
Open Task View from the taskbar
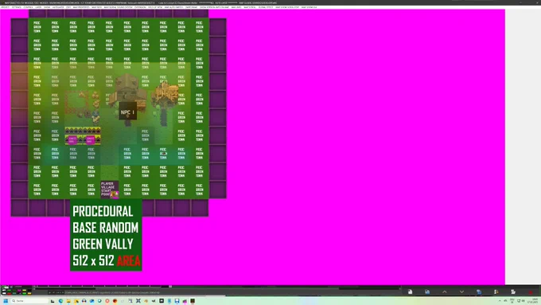pos(53,301)
